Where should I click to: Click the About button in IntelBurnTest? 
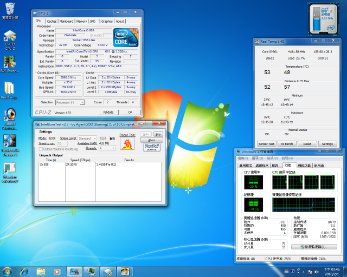click(152, 140)
